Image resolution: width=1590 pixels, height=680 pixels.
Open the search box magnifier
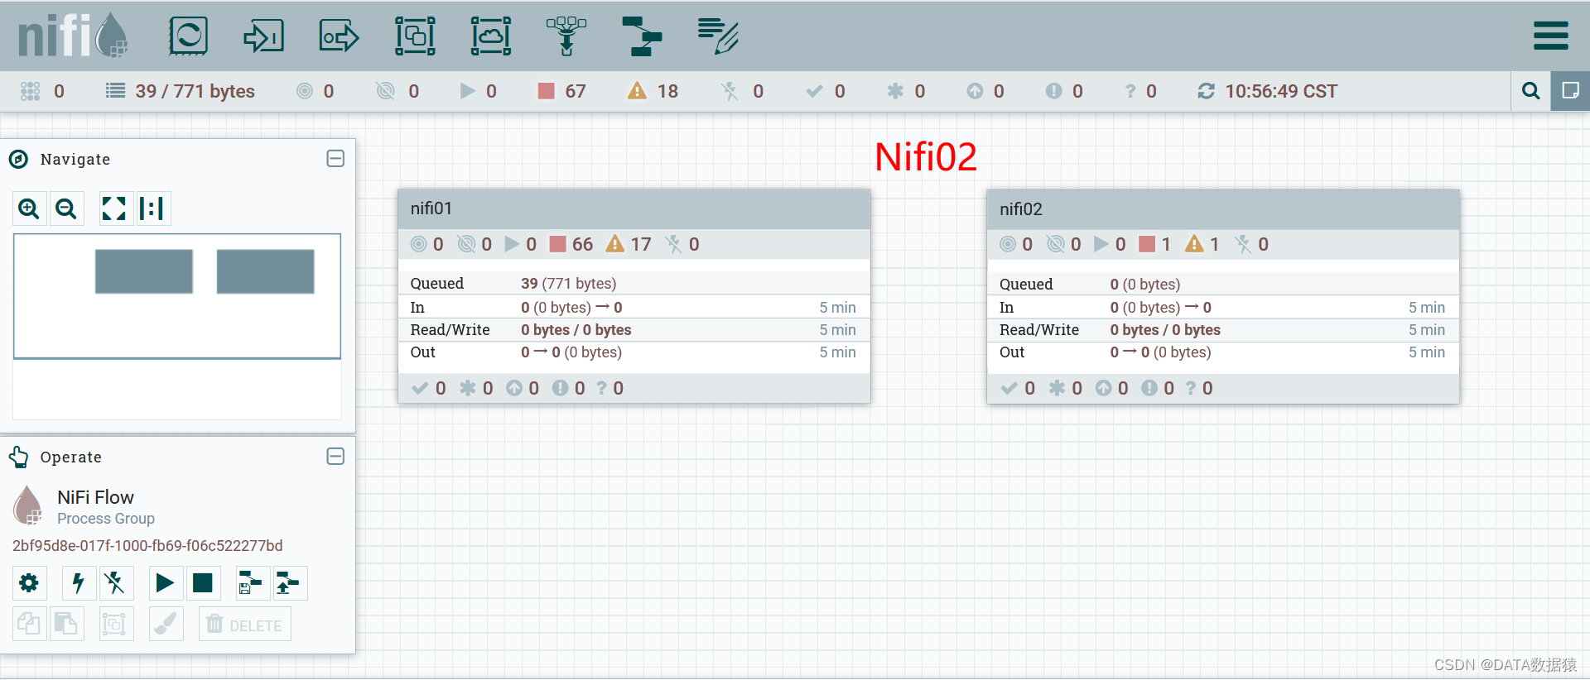point(1531,91)
